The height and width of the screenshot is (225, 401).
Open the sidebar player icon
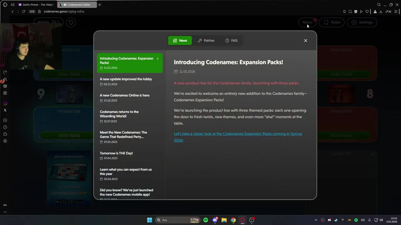click(5, 120)
